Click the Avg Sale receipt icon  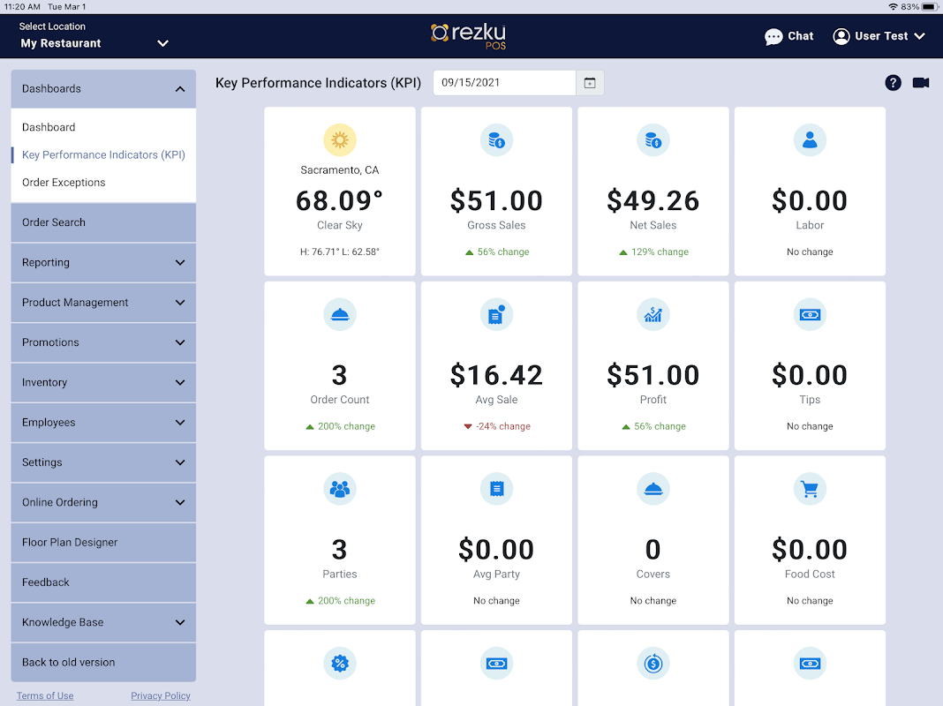496,314
